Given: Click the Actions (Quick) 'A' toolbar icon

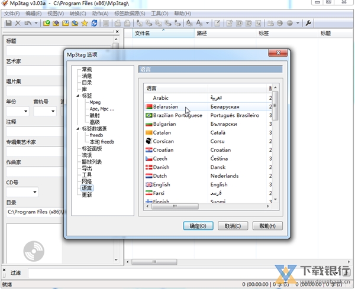Looking at the screenshot, I should pyautogui.click(x=199, y=23).
